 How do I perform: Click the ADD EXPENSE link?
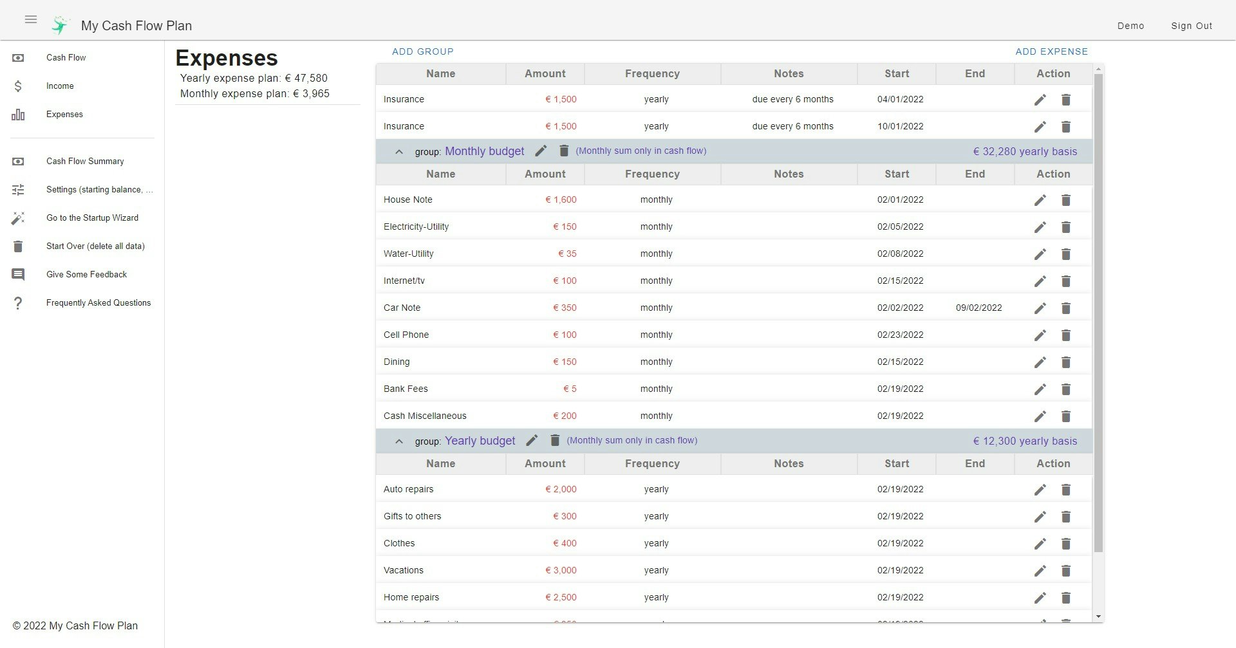pyautogui.click(x=1052, y=51)
